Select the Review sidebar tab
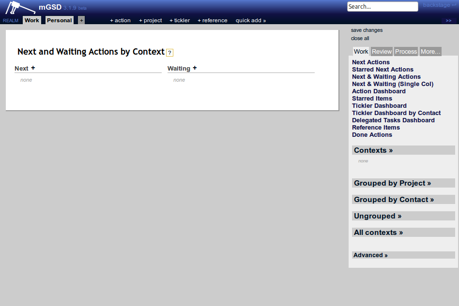 (x=382, y=51)
